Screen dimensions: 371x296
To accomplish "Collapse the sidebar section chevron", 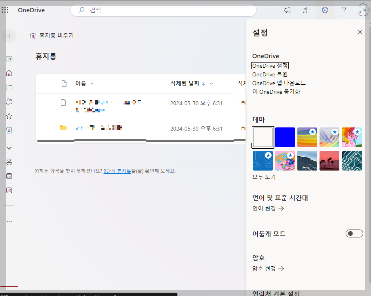I will 9,148.
